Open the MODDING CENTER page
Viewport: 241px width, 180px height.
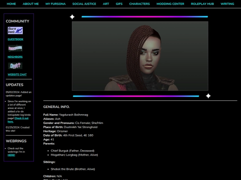[170, 4]
